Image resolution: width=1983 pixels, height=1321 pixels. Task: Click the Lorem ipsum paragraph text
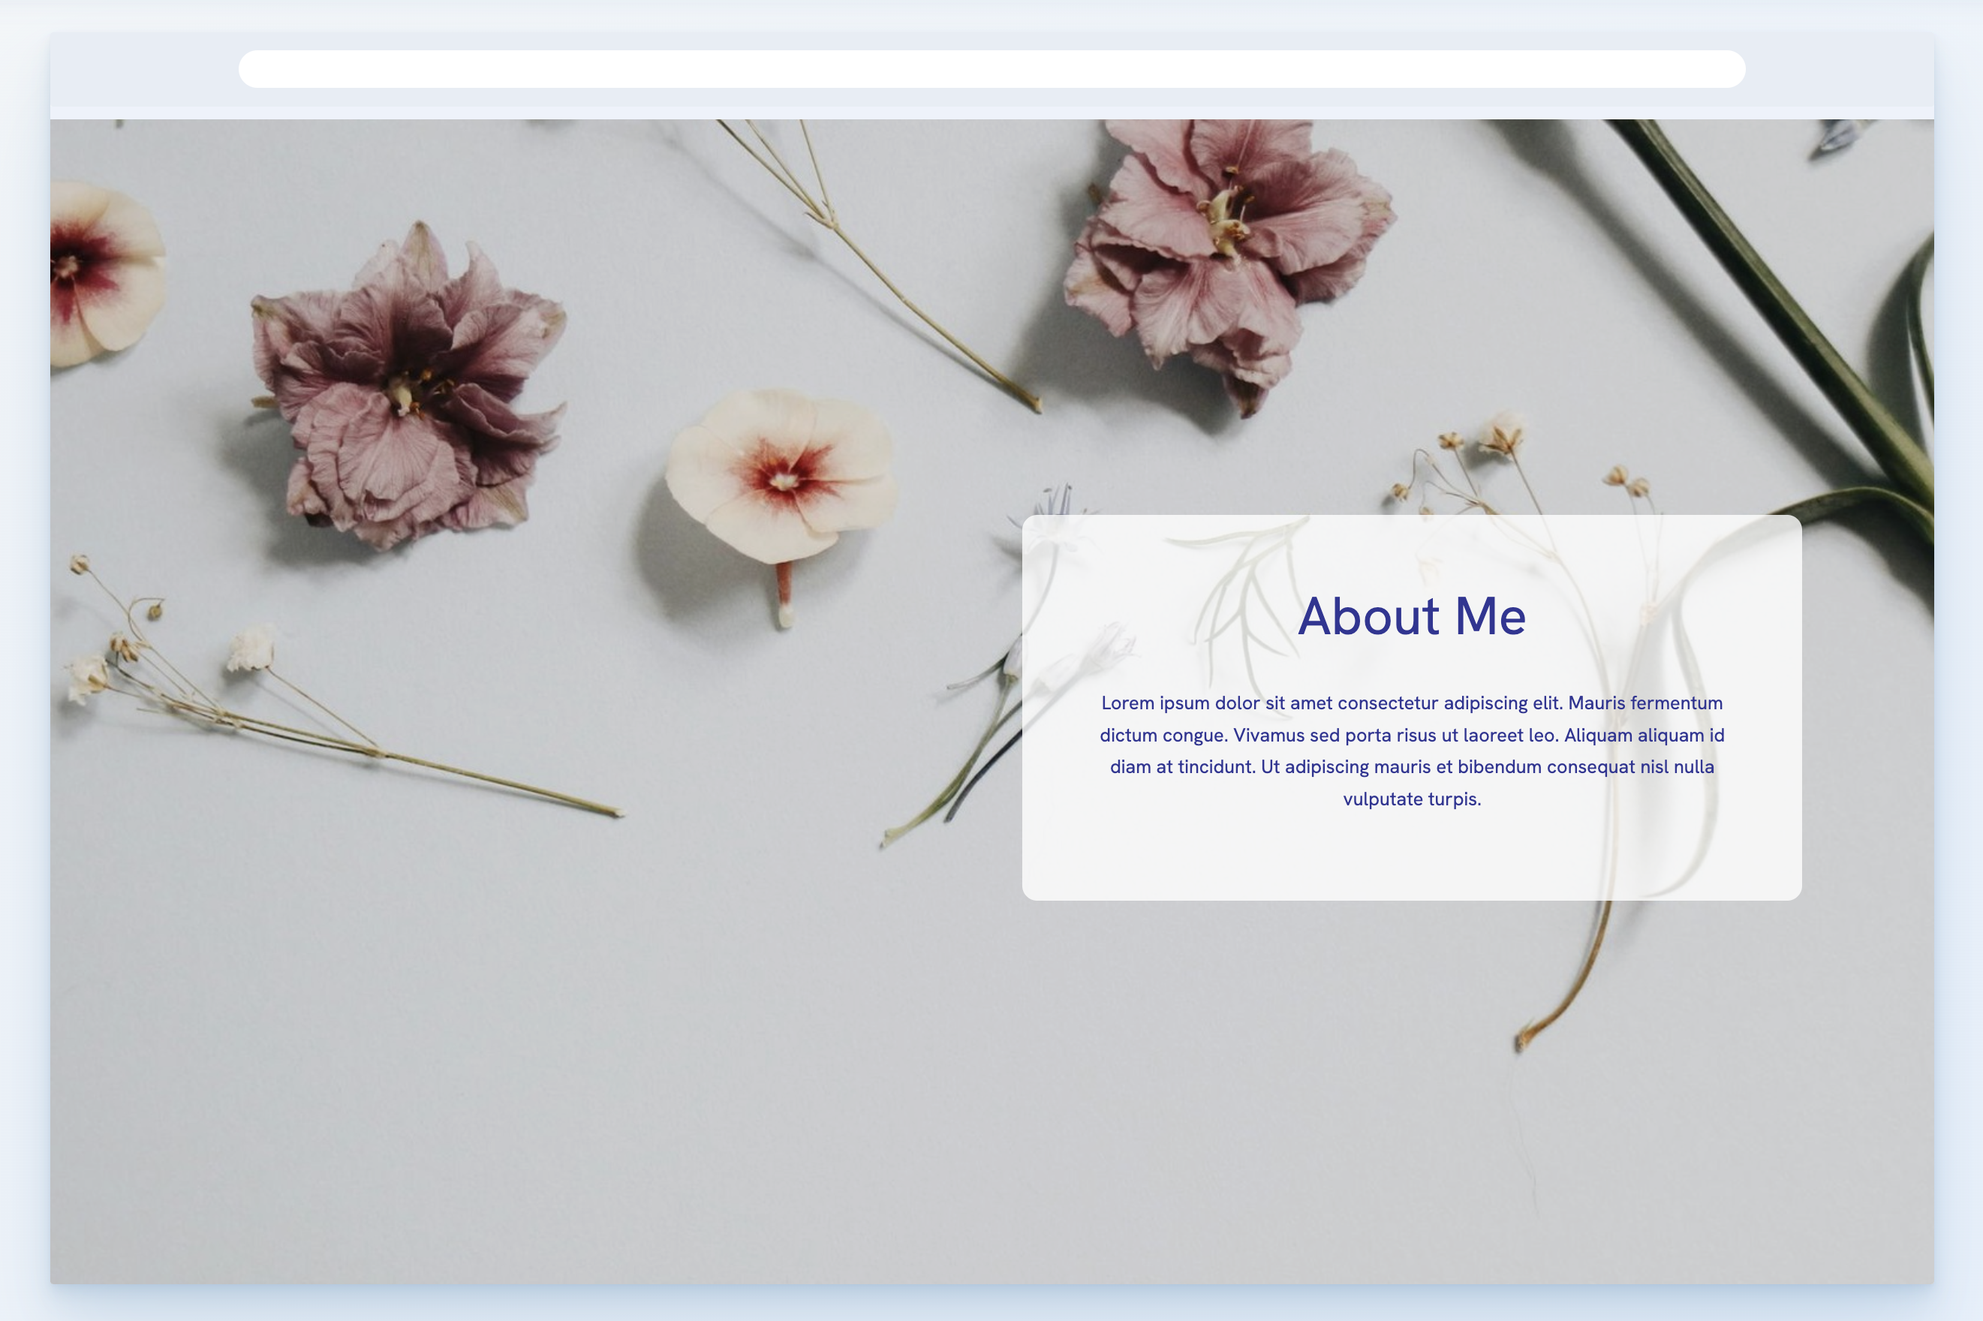point(1412,750)
